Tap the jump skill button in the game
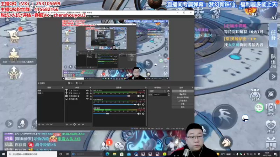The height and width of the screenshot is (157, 280). click(x=225, y=117)
